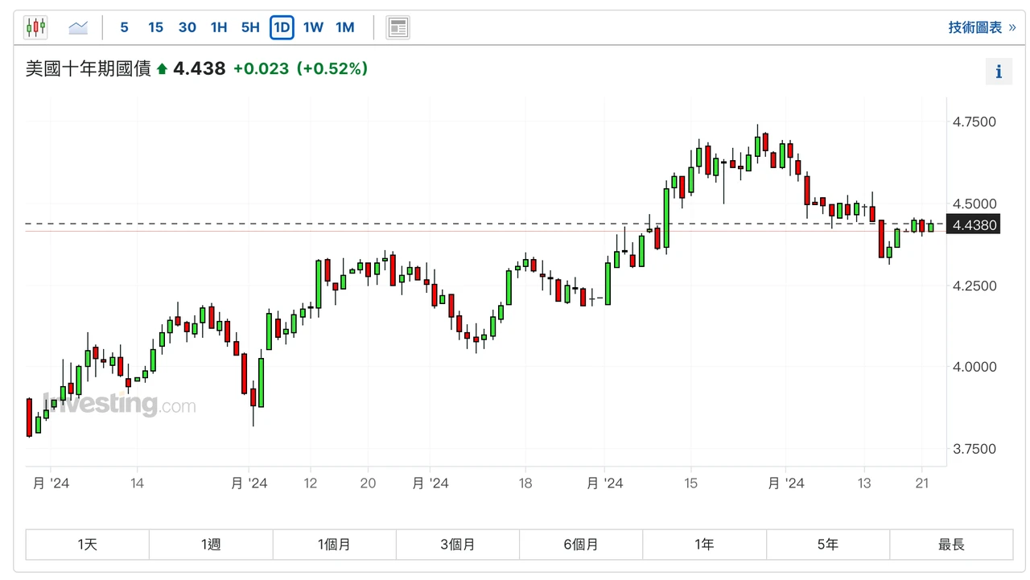Toggle the active 1D timeframe
Viewport: 1030px width, 580px height.
(282, 27)
